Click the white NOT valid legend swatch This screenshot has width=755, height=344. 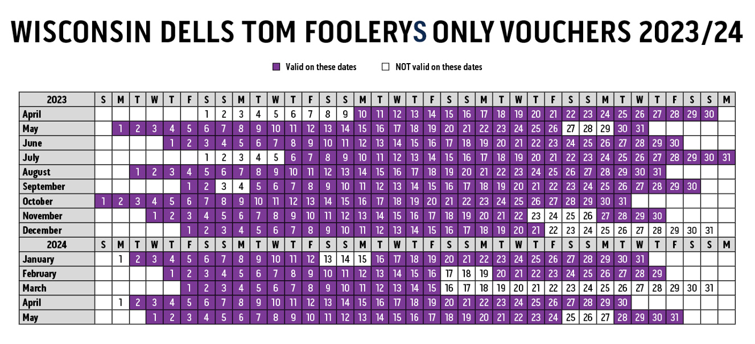385,67
